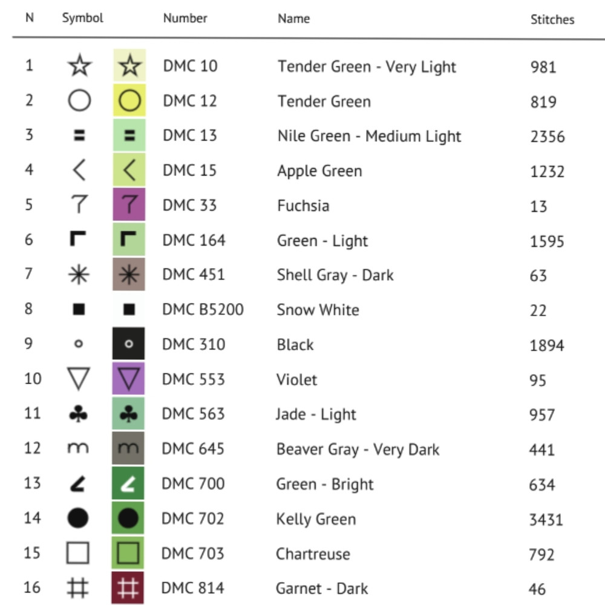Click the hollow circle symbol in row 2
605x605 pixels.
79,100
